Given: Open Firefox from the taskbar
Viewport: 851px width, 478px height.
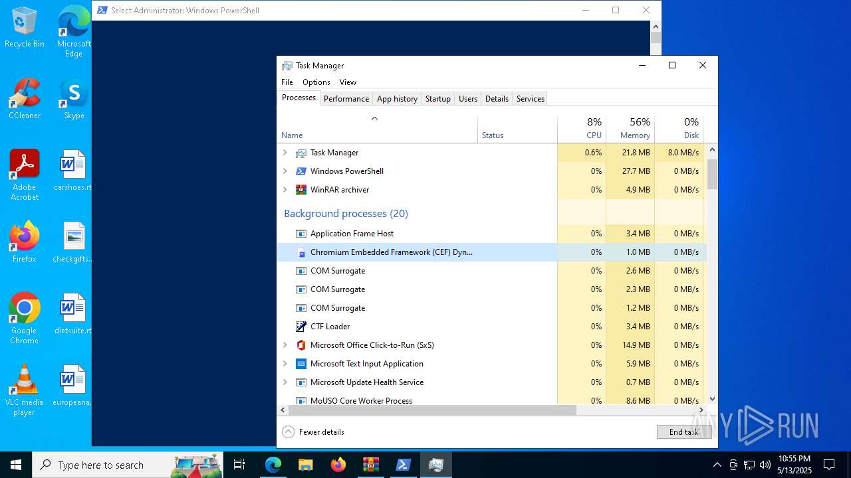Looking at the screenshot, I should pyautogui.click(x=338, y=465).
